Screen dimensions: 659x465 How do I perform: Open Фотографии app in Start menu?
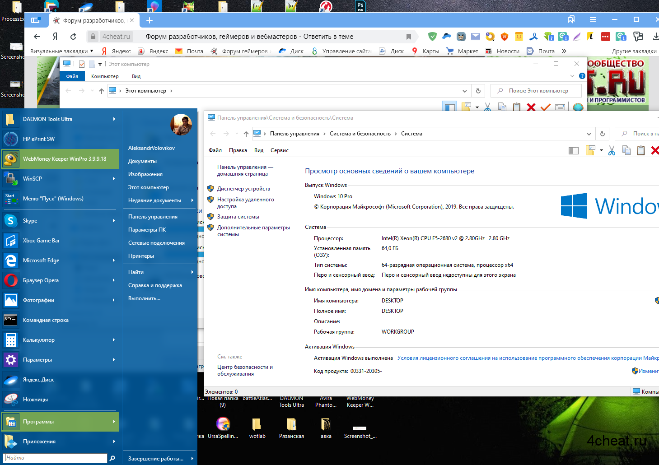tap(60, 300)
